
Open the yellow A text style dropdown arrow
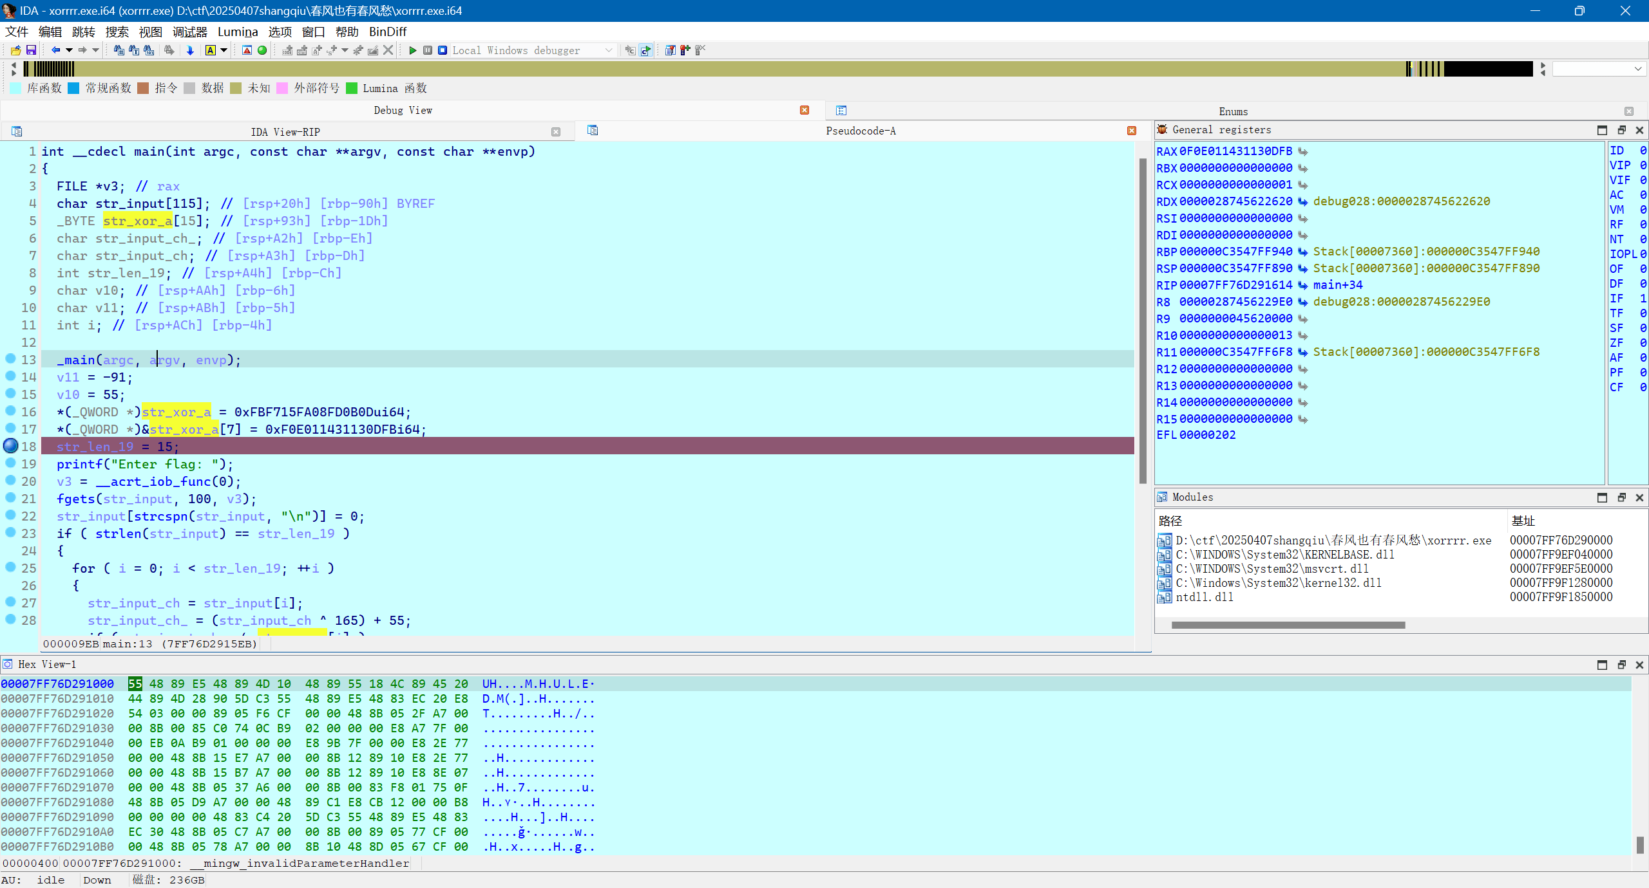[224, 50]
